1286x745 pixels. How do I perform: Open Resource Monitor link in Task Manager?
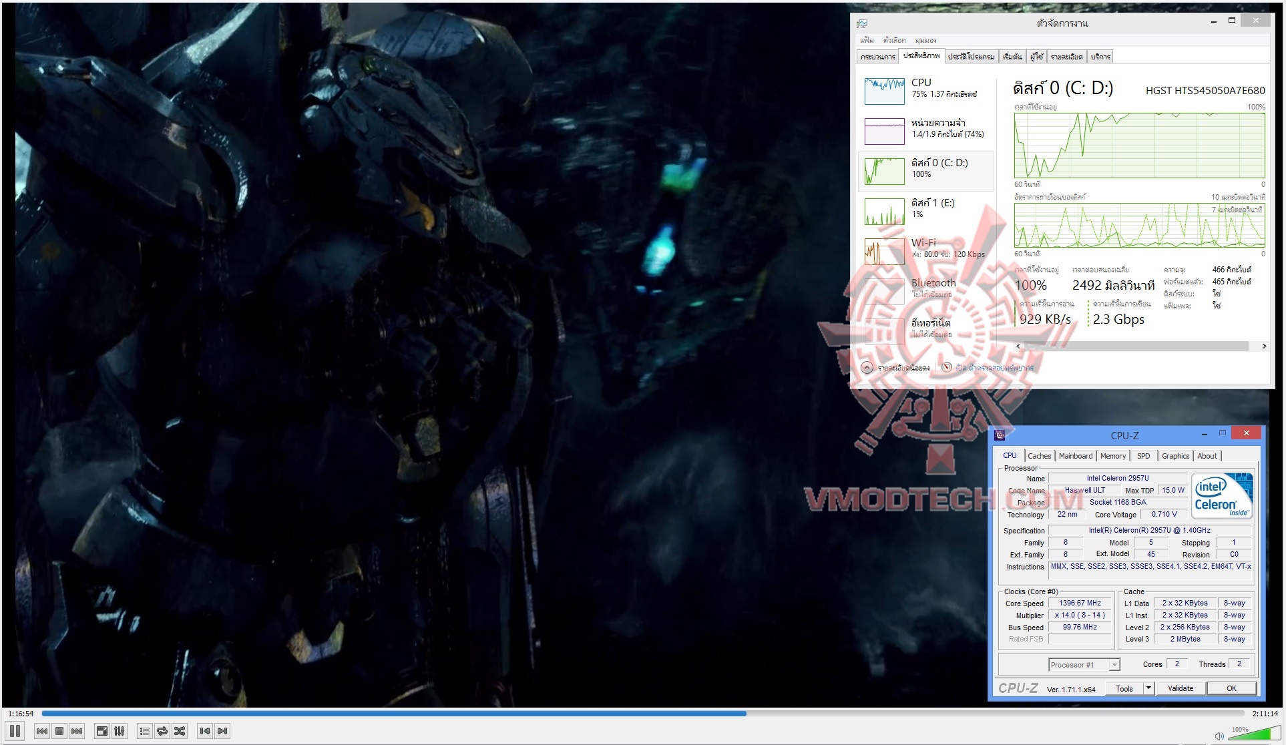tap(994, 368)
